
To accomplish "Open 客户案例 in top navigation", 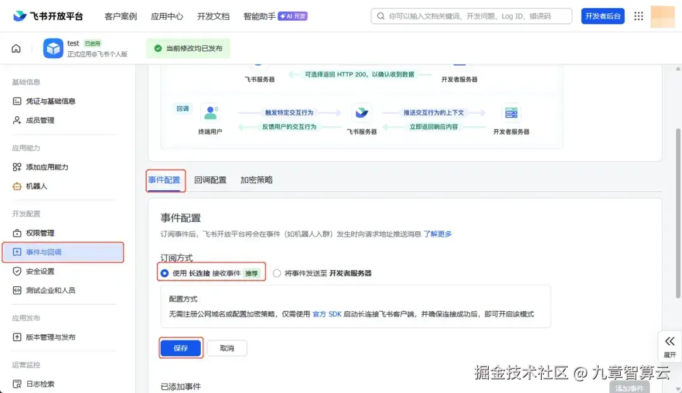I will [121, 16].
